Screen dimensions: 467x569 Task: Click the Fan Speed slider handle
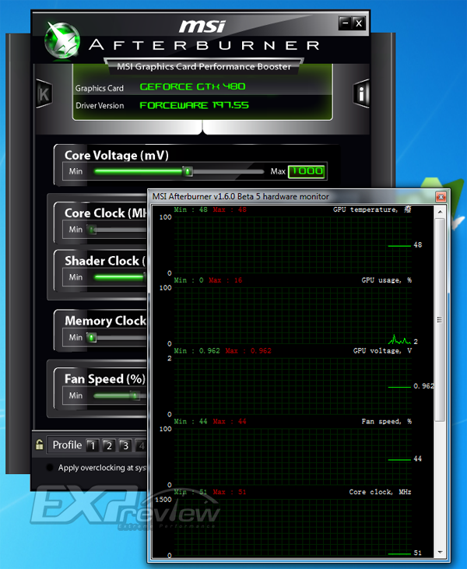[135, 395]
